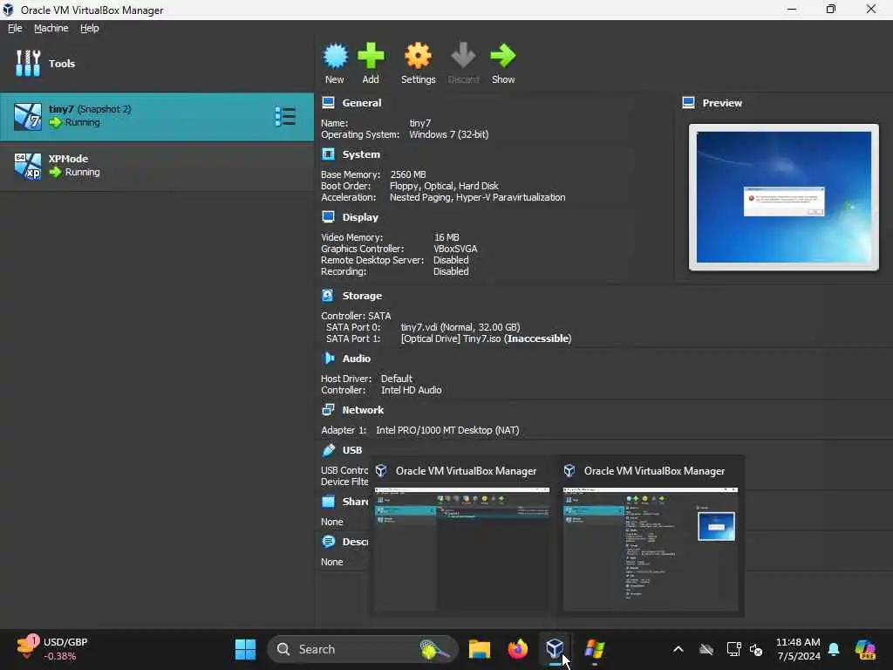Viewport: 893px width, 670px height.
Task: Click the VBoxSVGA graphics controller value
Action: (455, 249)
